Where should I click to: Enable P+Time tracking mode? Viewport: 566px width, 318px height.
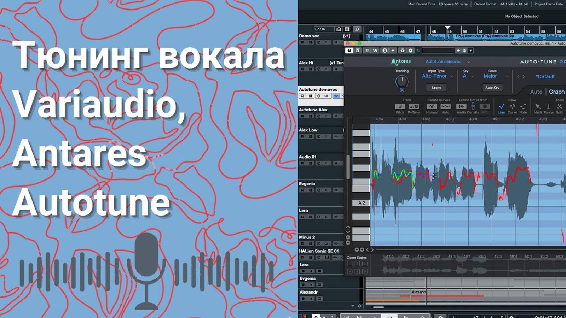414,106
